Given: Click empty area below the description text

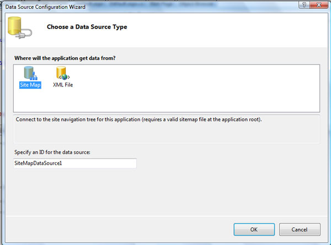Looking at the screenshot, I should click(x=165, y=135).
